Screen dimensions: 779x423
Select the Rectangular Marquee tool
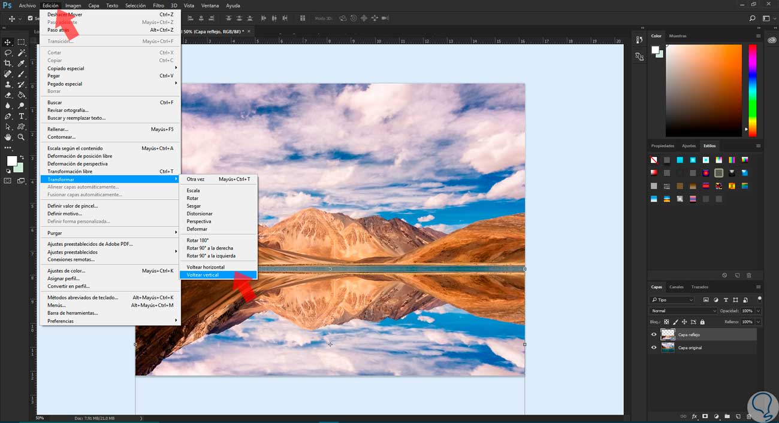click(x=21, y=42)
